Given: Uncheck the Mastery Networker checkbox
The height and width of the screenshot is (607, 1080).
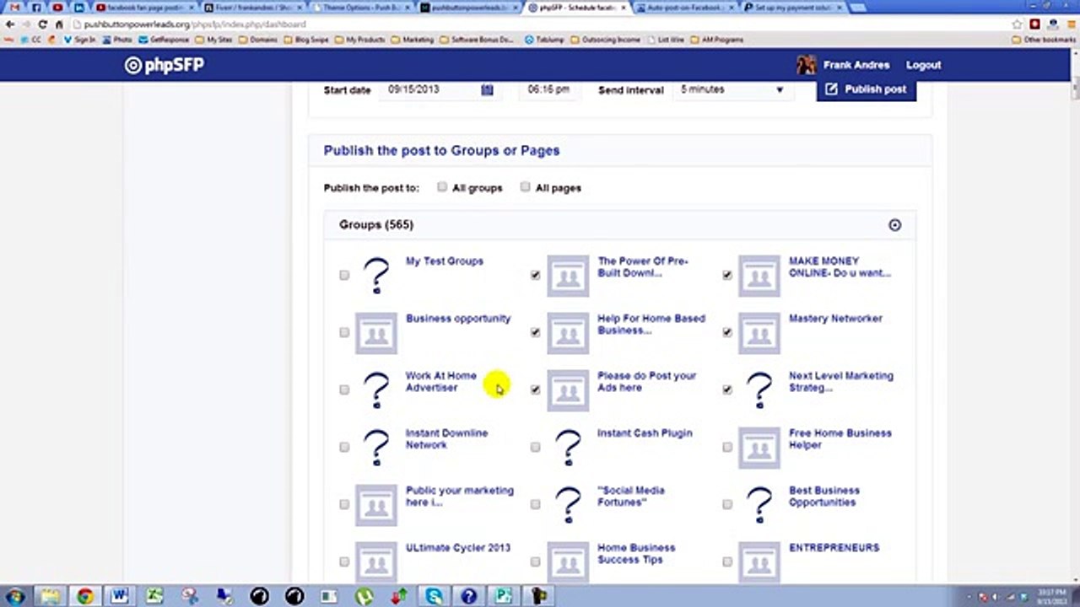Looking at the screenshot, I should tap(727, 332).
